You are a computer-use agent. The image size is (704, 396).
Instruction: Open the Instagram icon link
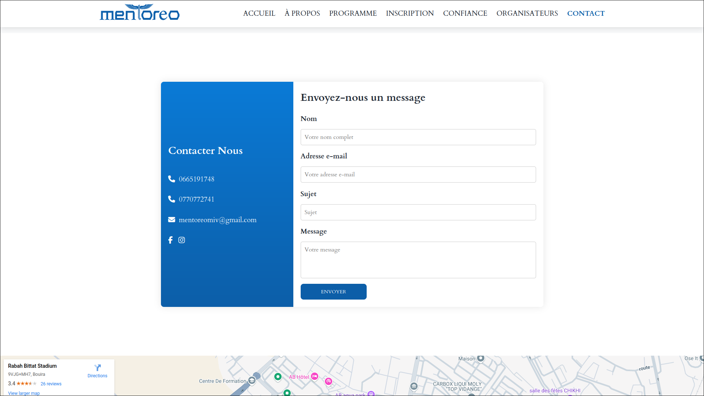click(x=181, y=240)
